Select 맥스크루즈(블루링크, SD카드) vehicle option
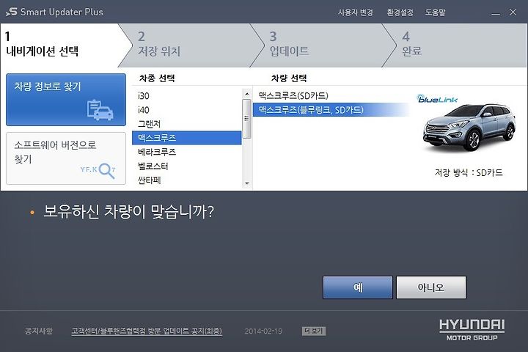The height and width of the screenshot is (352, 528). pos(331,110)
